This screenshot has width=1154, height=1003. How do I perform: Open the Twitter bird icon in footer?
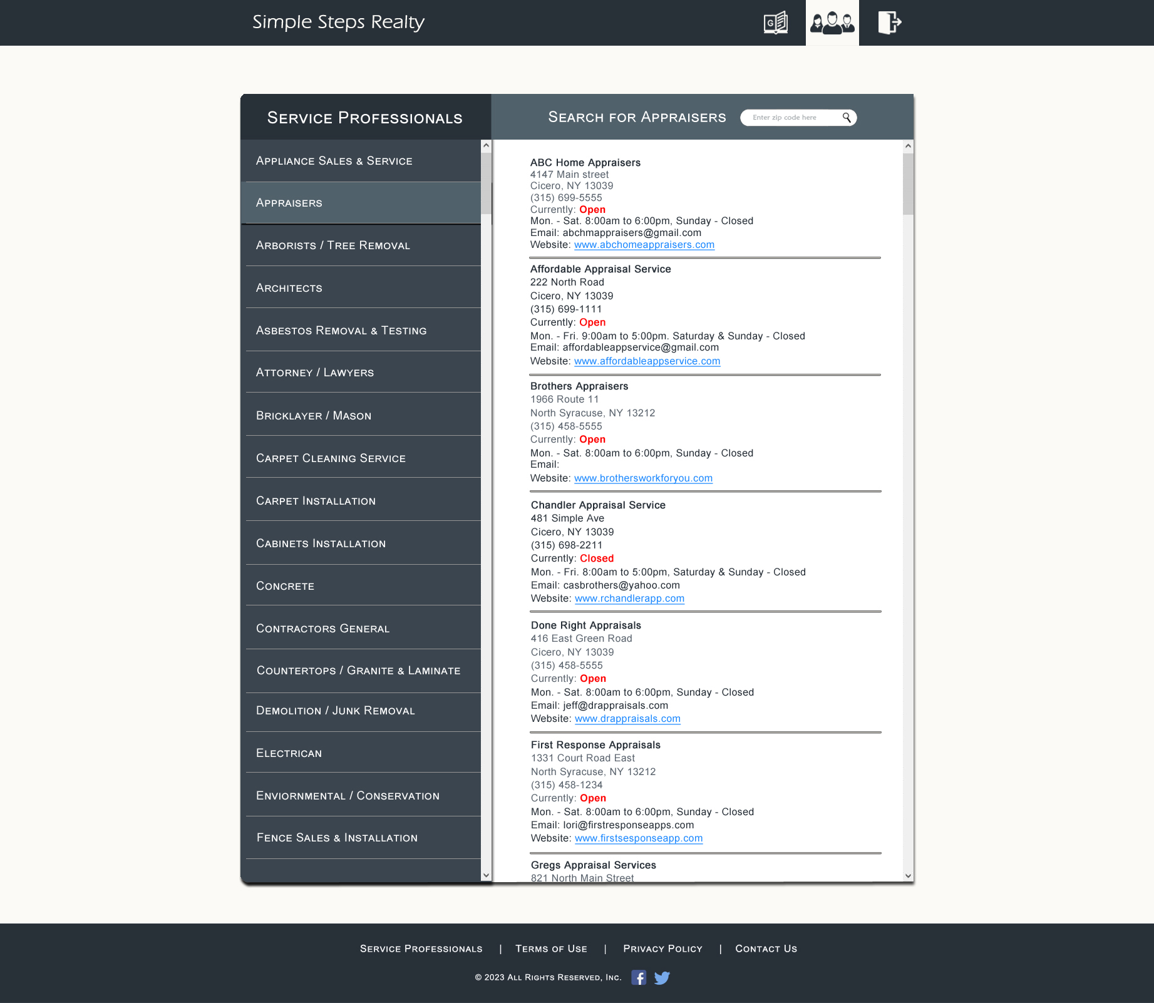662,977
